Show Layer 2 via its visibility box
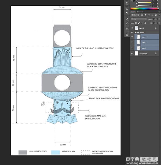Viewport: 161px width, 165px height. 132,48
